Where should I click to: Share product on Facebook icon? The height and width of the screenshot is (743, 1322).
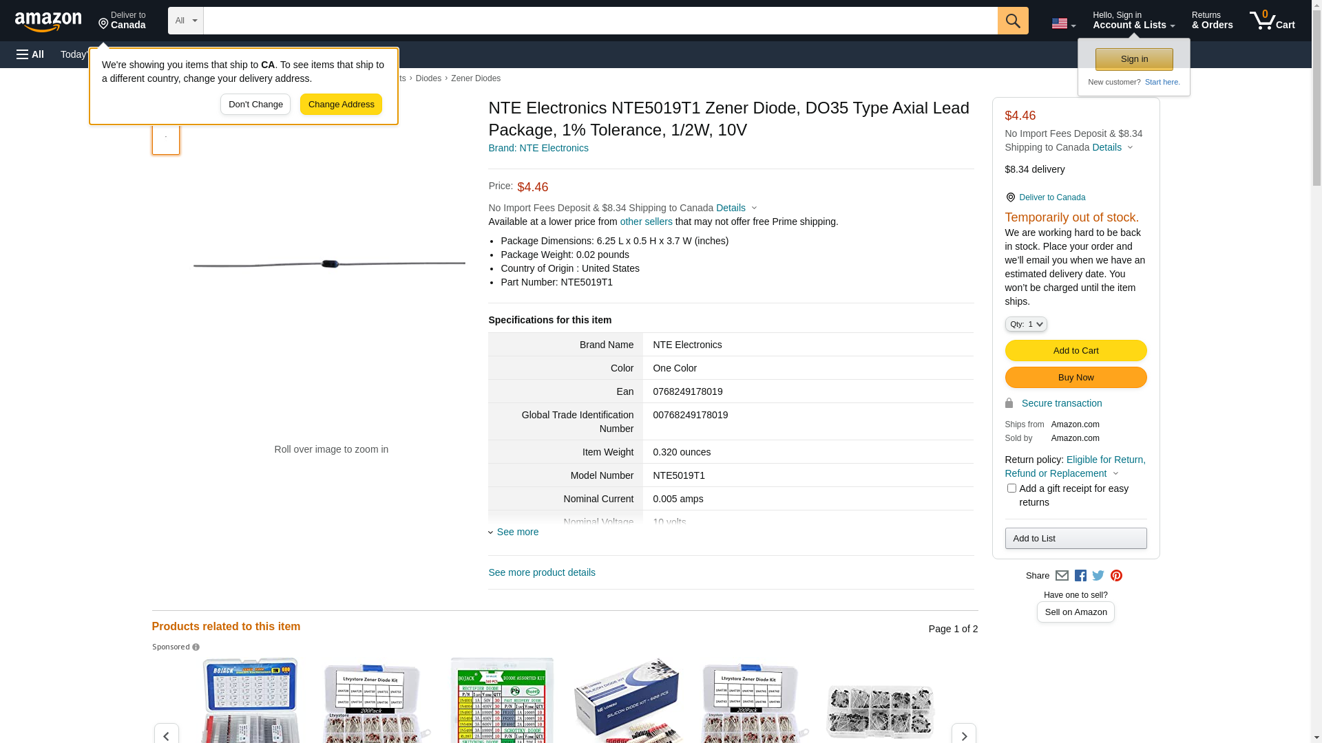[1080, 576]
